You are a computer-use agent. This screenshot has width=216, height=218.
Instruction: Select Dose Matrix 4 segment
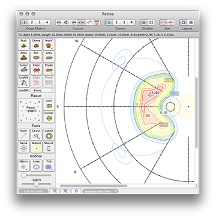click(x=47, y=22)
